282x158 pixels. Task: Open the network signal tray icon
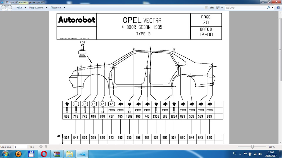[x=255, y=154]
